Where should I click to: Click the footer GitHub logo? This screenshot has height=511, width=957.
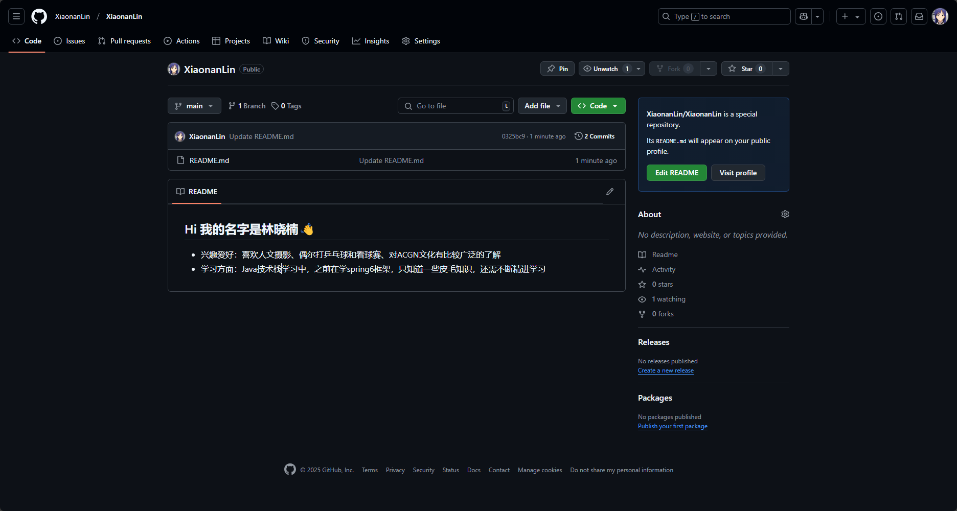pos(290,470)
